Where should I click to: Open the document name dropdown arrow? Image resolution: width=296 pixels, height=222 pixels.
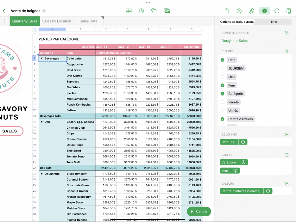[x=44, y=11]
